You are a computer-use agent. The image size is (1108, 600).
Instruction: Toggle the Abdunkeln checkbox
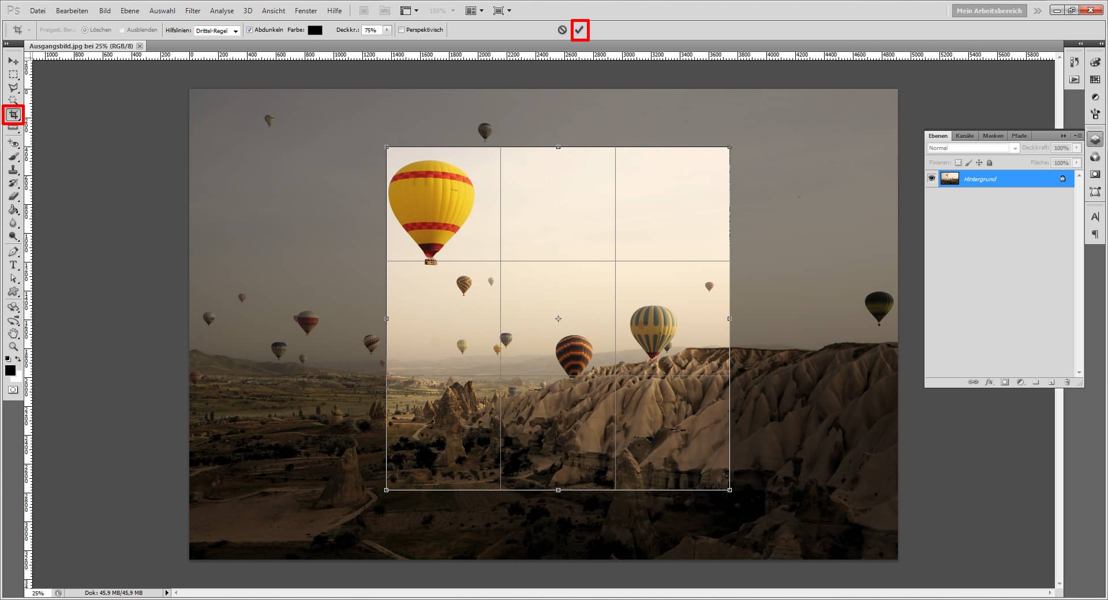click(x=249, y=29)
